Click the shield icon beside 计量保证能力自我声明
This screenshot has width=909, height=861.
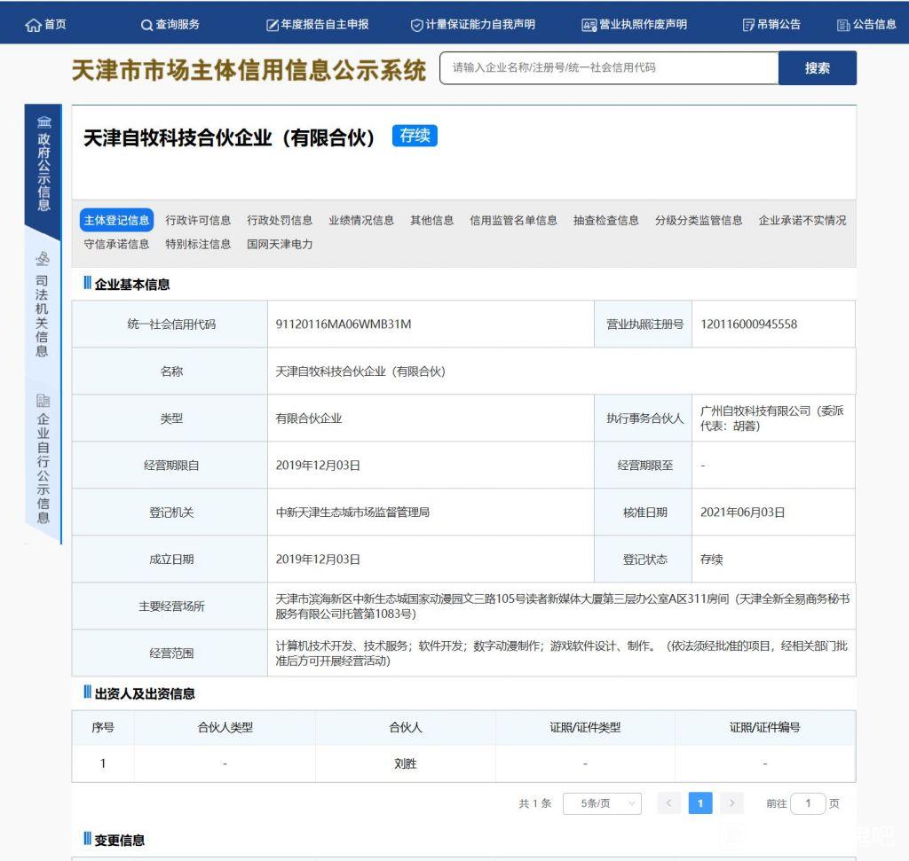(x=416, y=25)
